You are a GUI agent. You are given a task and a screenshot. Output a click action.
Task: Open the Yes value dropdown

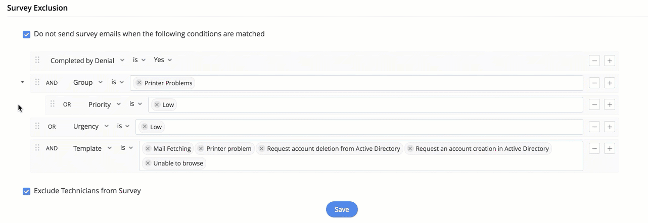pos(163,60)
